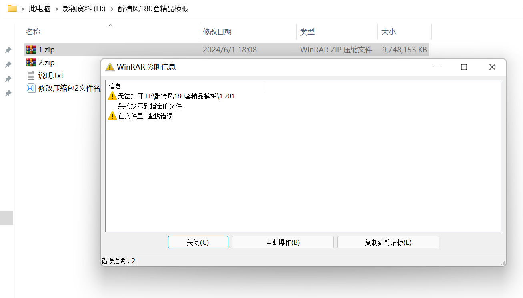
Task: Click warning icon beside 无法打开 message
Action: [x=112, y=96]
